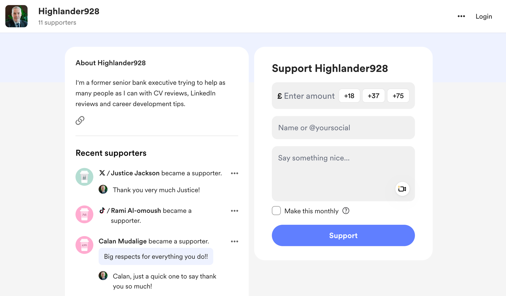
Task: Select the +75 quick amount
Action: tap(398, 96)
